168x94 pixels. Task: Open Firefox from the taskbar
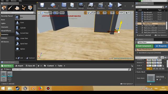(40, 88)
